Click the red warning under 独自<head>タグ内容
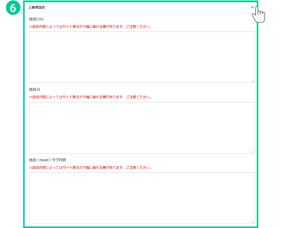The height and width of the screenshot is (228, 283). [90, 167]
